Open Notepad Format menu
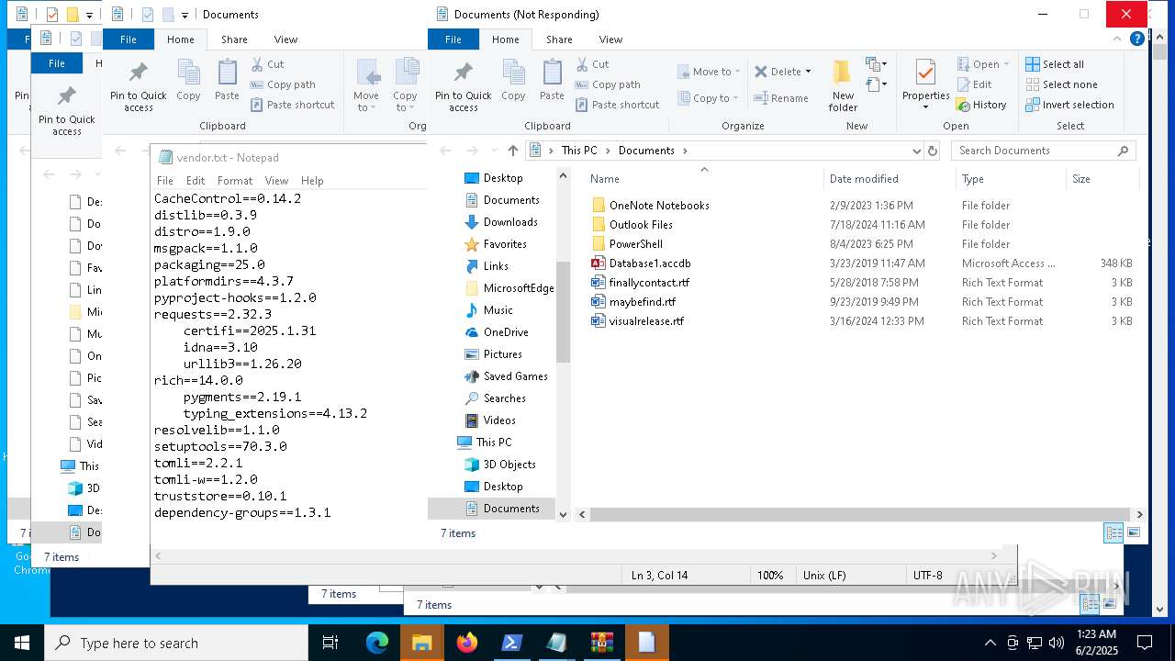Image resolution: width=1175 pixels, height=661 pixels. tap(235, 181)
